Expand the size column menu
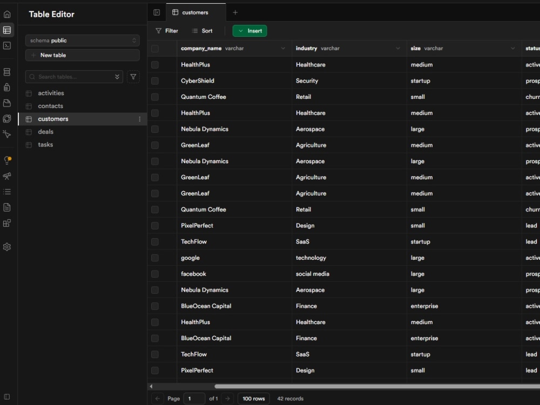Image resolution: width=540 pixels, height=405 pixels. pyautogui.click(x=513, y=48)
